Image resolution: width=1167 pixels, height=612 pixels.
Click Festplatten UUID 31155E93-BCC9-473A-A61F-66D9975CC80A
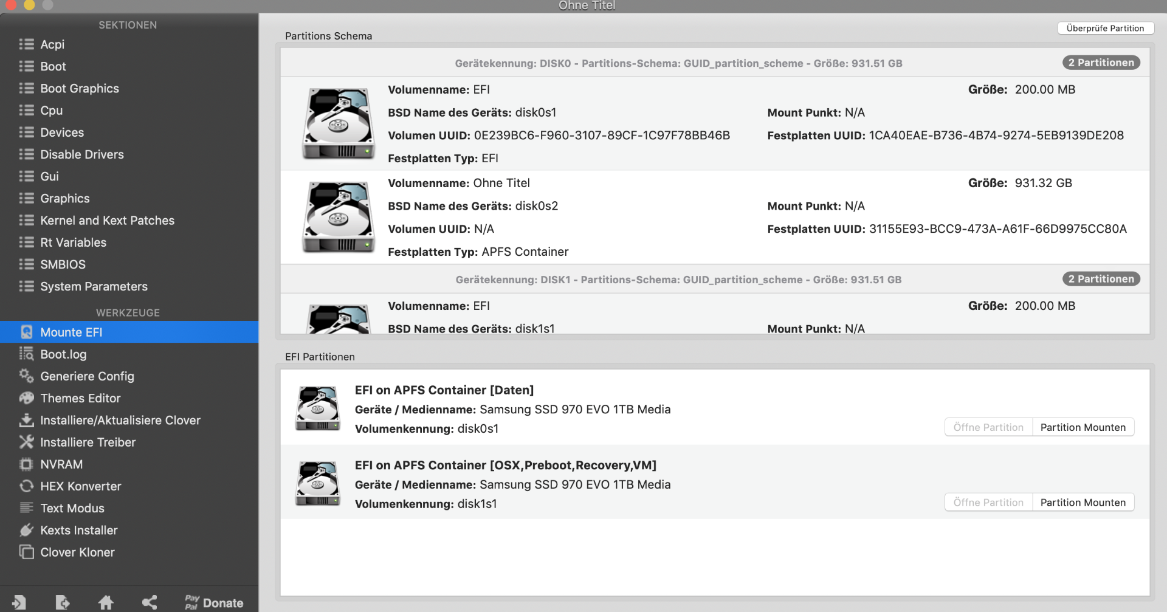click(998, 229)
